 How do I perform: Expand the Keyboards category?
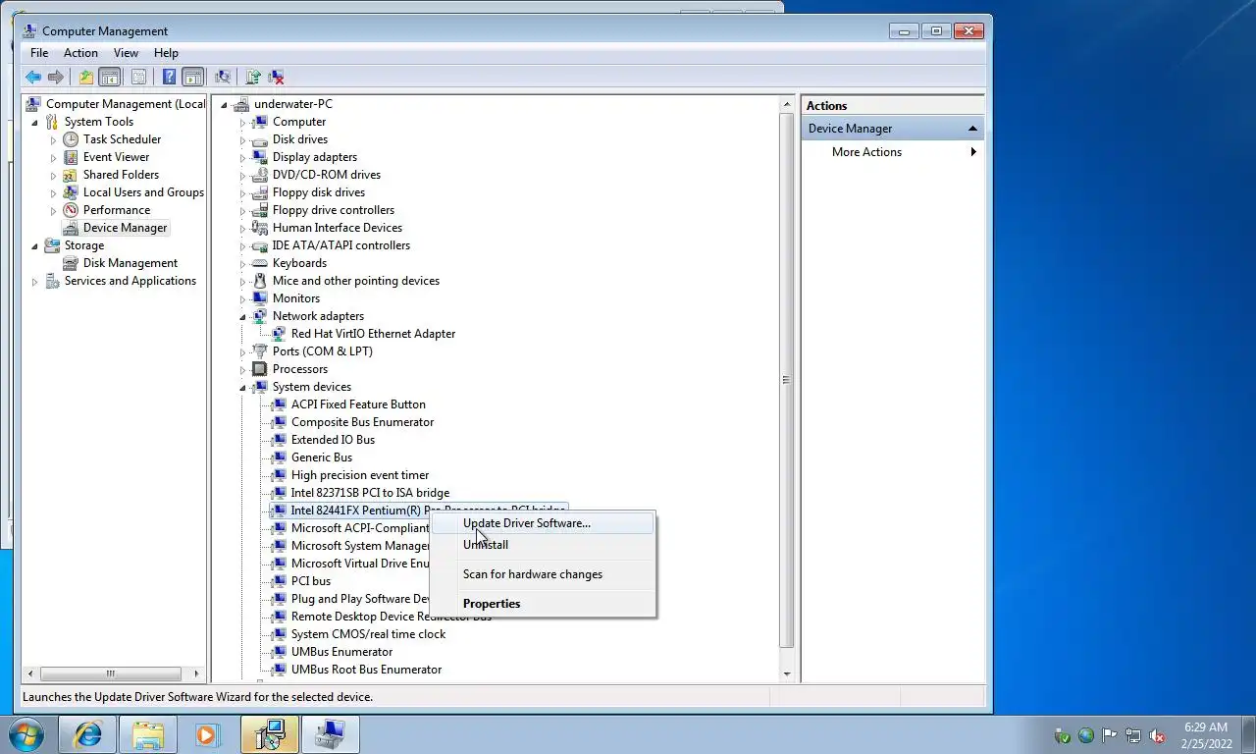click(243, 264)
